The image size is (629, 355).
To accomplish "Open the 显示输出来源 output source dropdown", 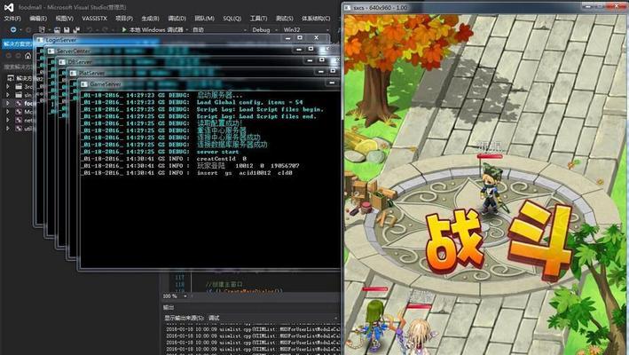I will click(x=272, y=318).
